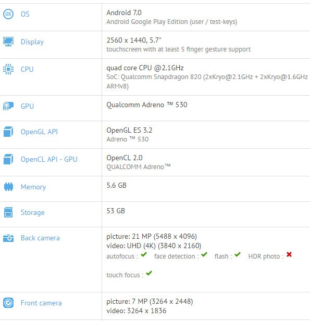Open the OpenCL API - GPU label
Image resolution: width=310 pixels, height=321 pixels.
49,159
